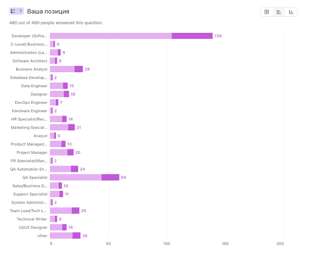This screenshot has height=258, width=315.
Task: Click the question number 7 badge
Action: (x=16, y=11)
